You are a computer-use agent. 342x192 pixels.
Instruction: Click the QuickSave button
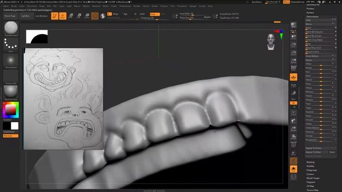(x=256, y=2)
